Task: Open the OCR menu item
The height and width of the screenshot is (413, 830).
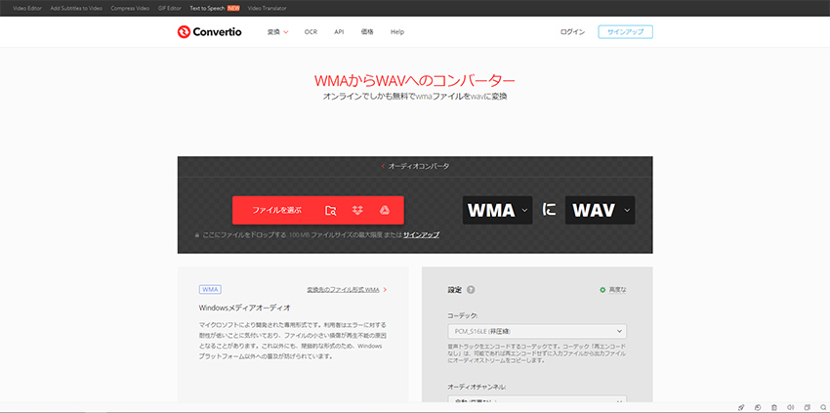Action: pos(311,32)
